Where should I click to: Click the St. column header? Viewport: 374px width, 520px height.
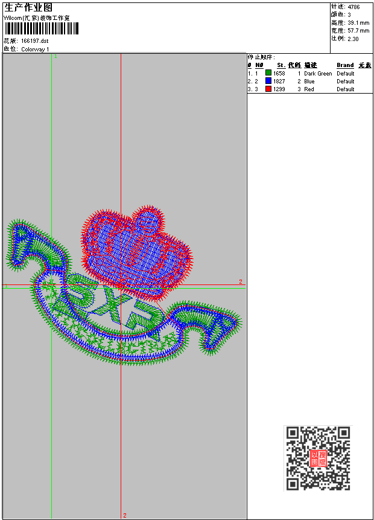pyautogui.click(x=281, y=65)
